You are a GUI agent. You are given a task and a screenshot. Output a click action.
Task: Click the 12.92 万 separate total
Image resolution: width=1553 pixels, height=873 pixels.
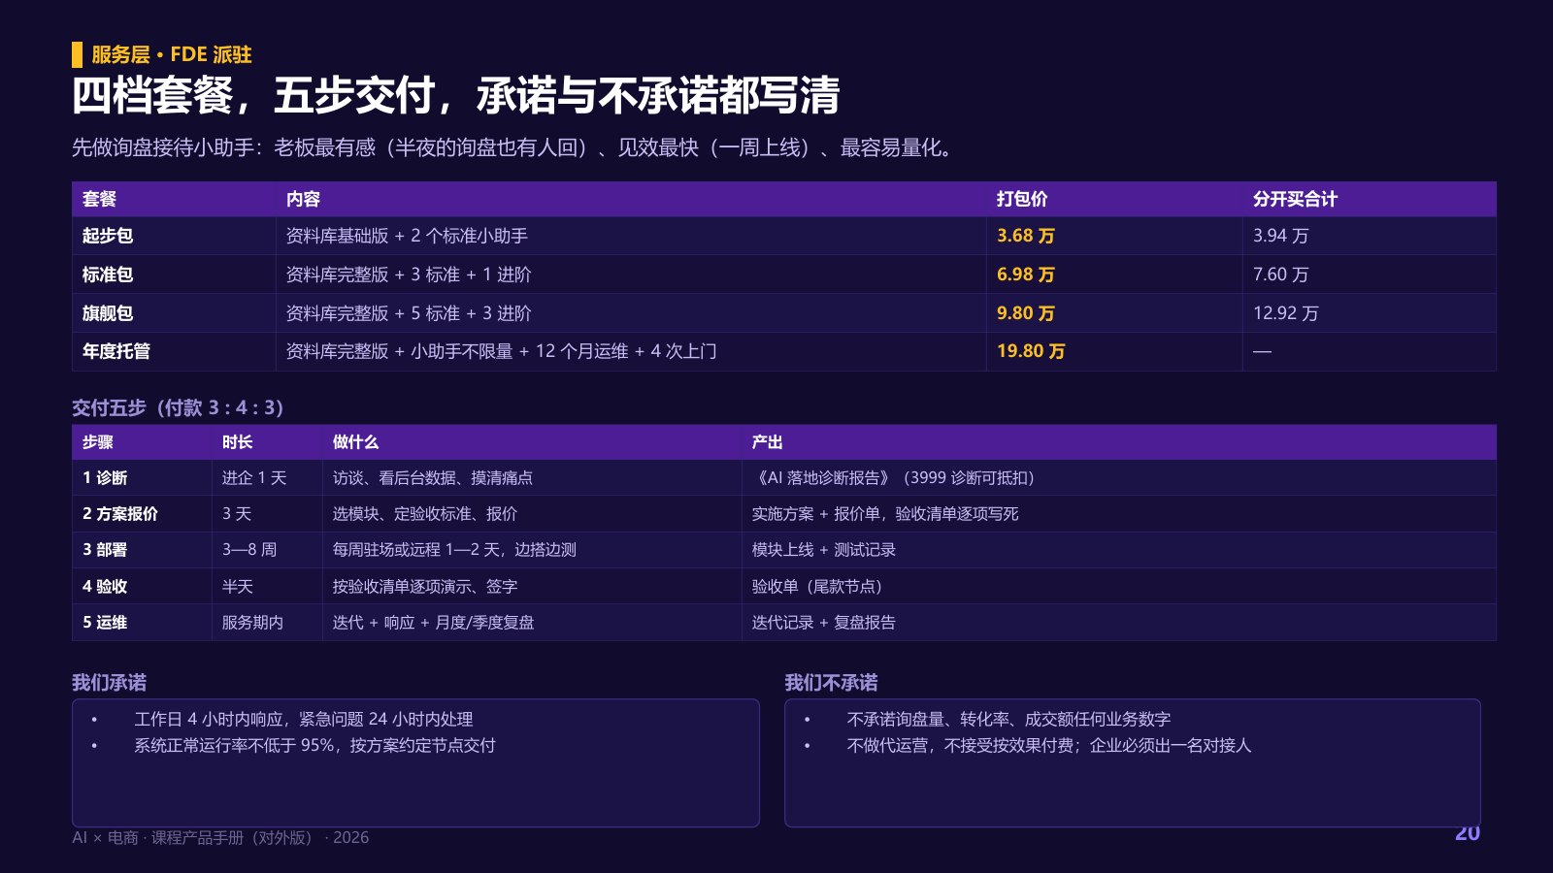(1285, 313)
